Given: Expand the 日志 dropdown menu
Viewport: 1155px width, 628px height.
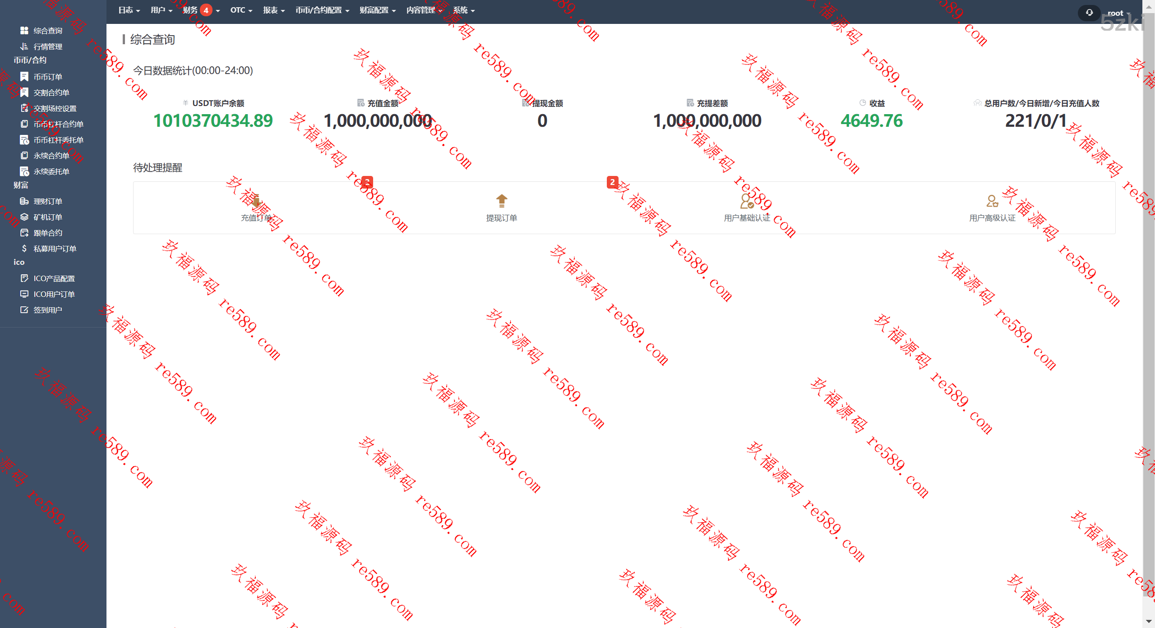Looking at the screenshot, I should pyautogui.click(x=129, y=10).
